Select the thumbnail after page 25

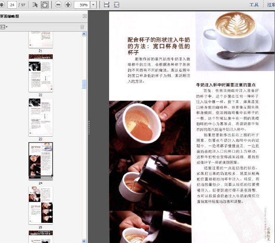tap(41, 237)
